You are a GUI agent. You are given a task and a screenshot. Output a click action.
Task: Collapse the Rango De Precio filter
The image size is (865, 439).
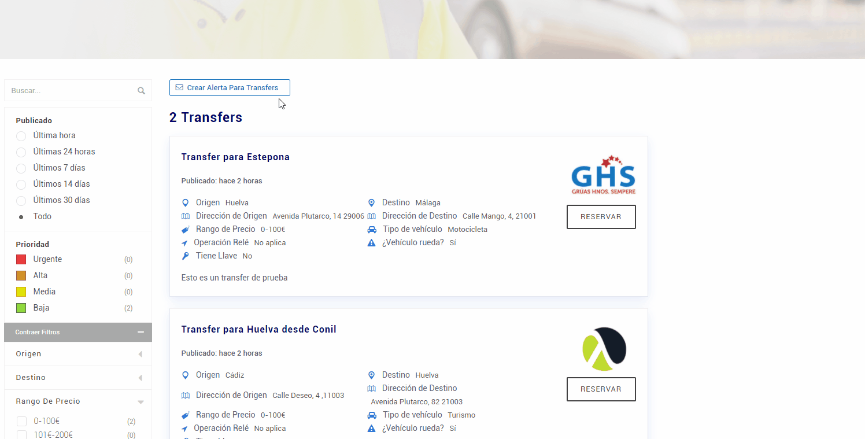coord(140,401)
